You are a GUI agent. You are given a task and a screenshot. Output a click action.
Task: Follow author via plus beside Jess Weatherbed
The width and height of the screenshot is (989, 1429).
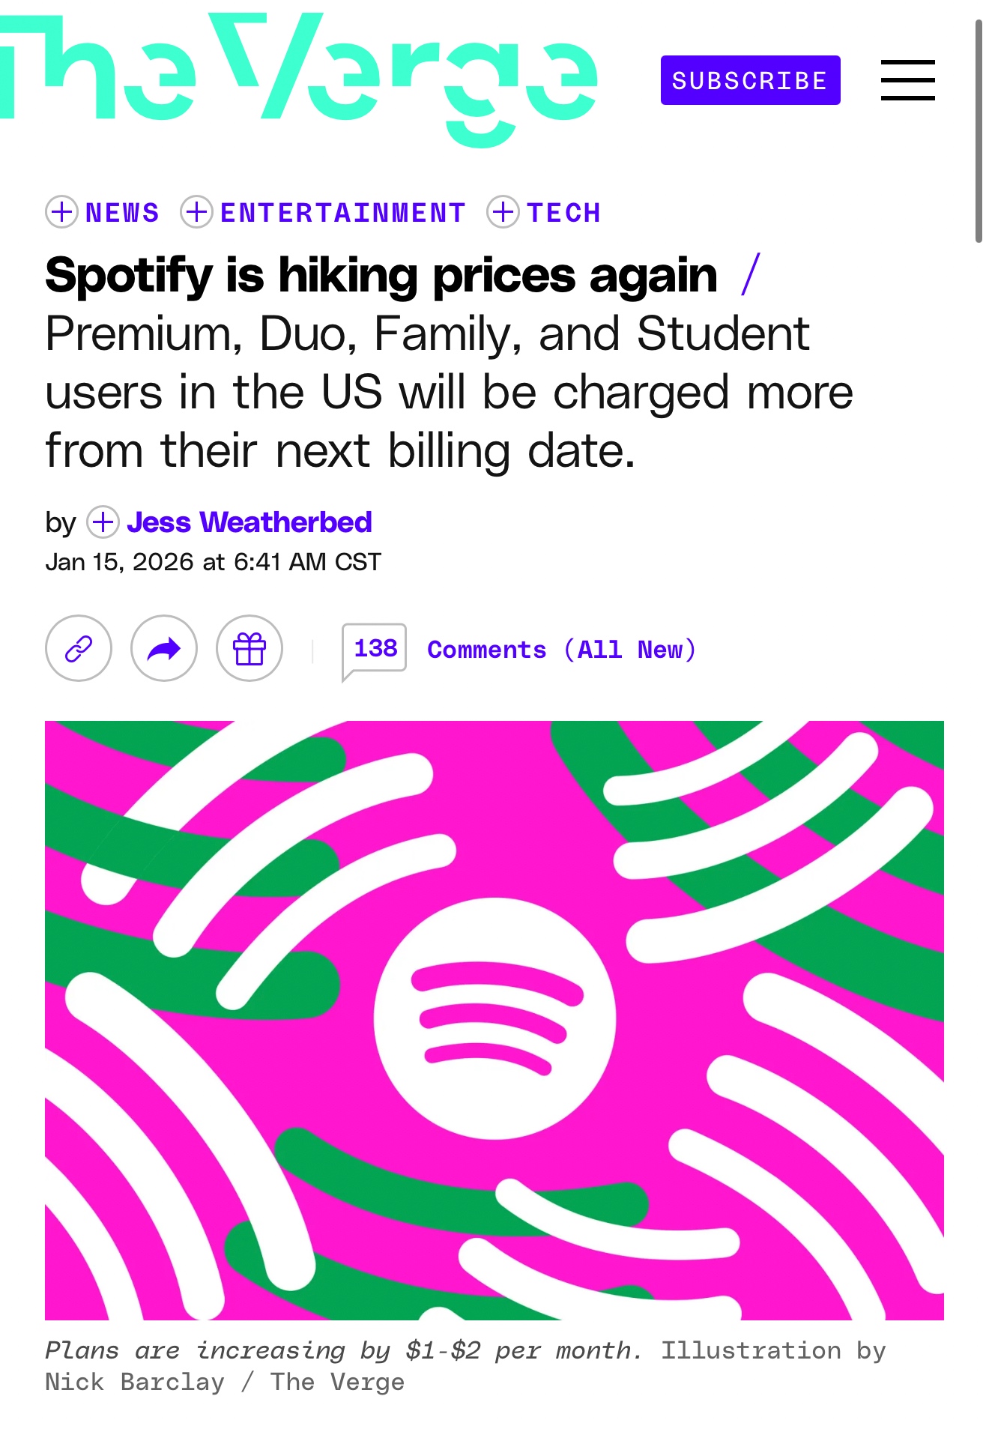[103, 522]
